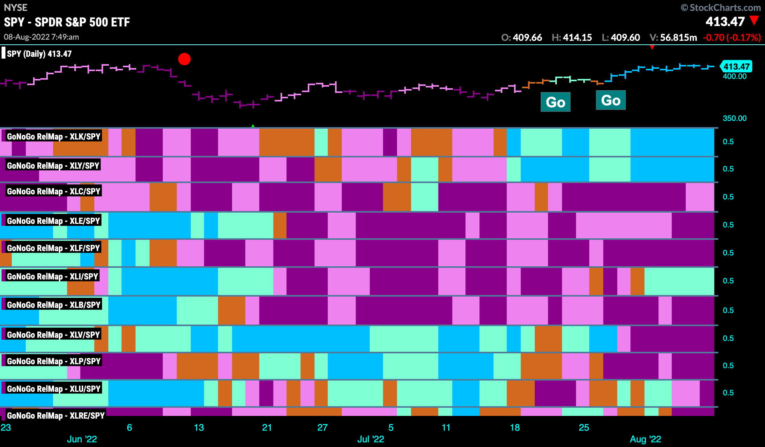The image size is (765, 447).
Task: Click the NYSE exchange label
Action: 16,7
